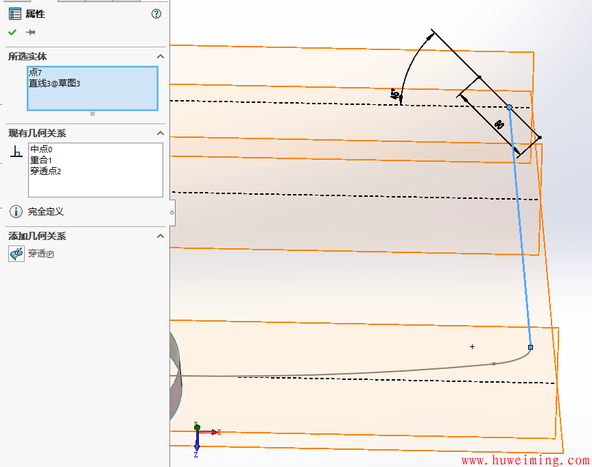This screenshot has height=467, width=592.
Task: Click the green checkmark to confirm properties
Action: tap(12, 32)
